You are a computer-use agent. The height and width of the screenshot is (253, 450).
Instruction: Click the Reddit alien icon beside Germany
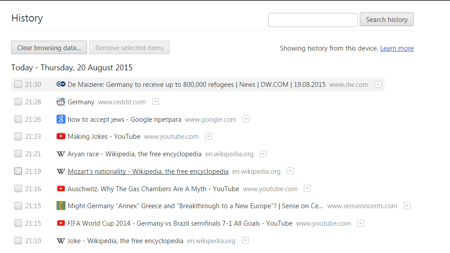[61, 102]
